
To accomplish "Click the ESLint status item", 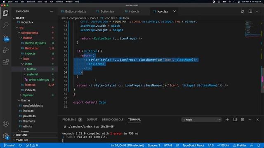I will click(223, 145).
